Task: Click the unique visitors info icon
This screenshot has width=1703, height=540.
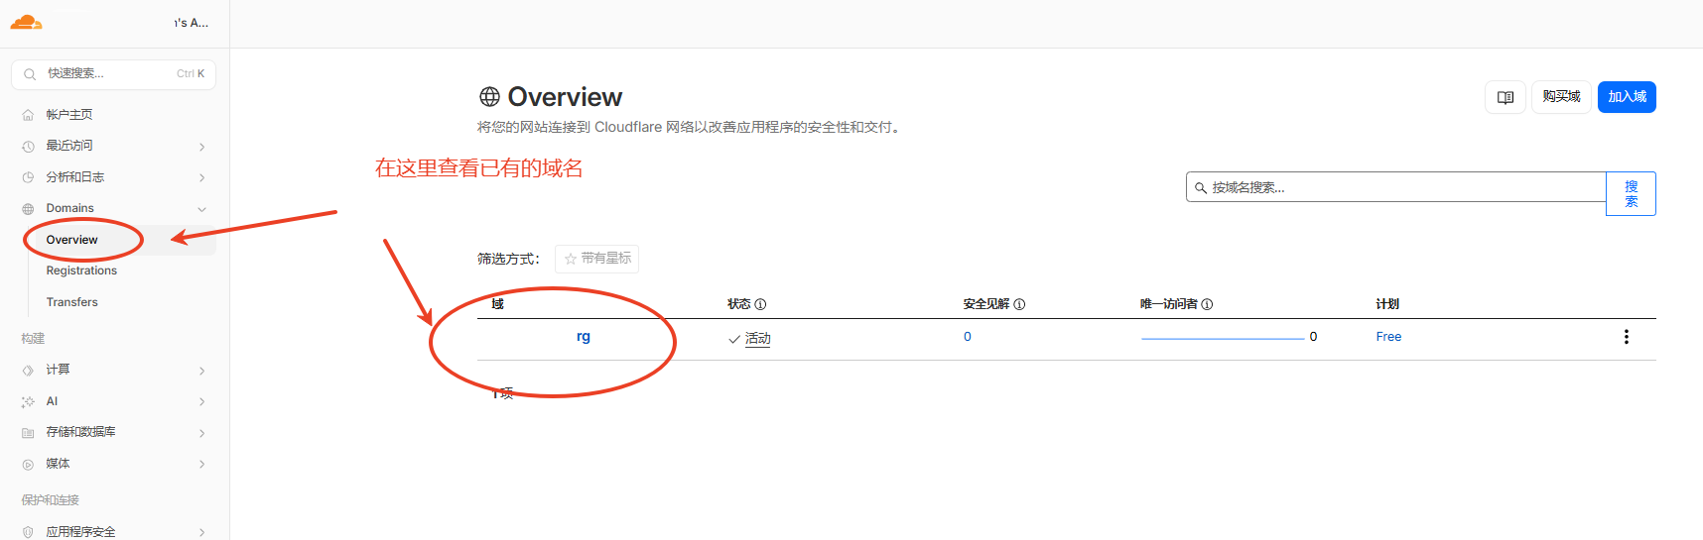Action: coord(1207,304)
